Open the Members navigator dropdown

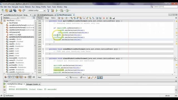[x=11, y=18]
